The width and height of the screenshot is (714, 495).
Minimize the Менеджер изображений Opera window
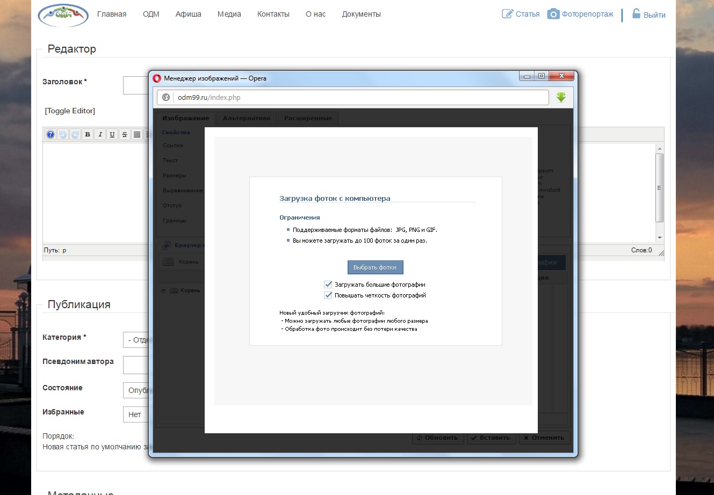[x=527, y=76]
